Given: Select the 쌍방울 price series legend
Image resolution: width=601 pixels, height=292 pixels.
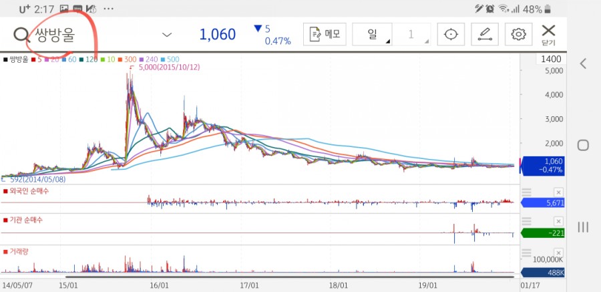Looking at the screenshot, I should pyautogui.click(x=16, y=59).
